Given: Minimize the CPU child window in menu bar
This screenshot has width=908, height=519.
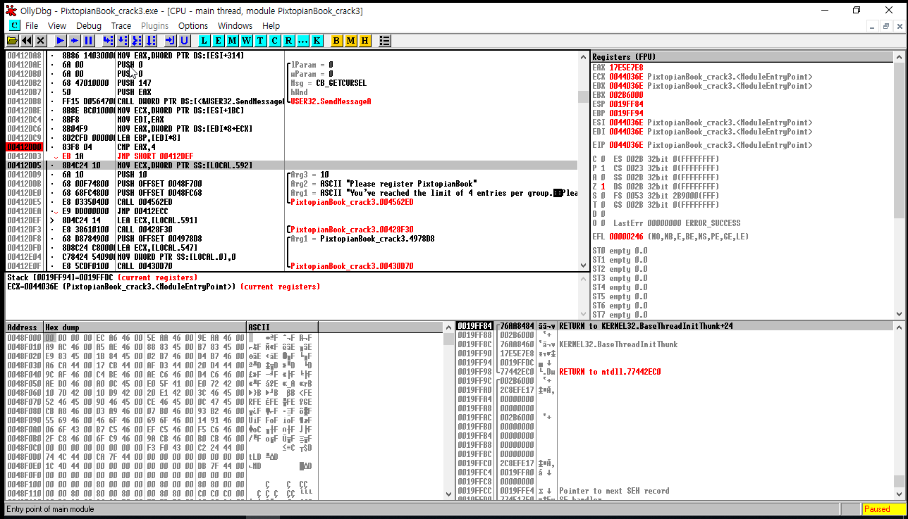Looking at the screenshot, I should click(871, 26).
